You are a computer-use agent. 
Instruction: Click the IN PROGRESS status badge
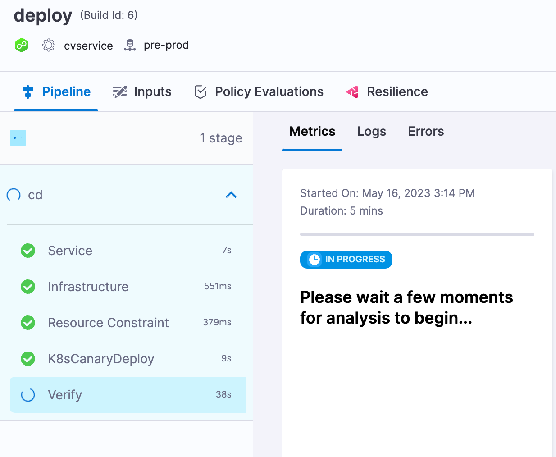[x=346, y=260]
